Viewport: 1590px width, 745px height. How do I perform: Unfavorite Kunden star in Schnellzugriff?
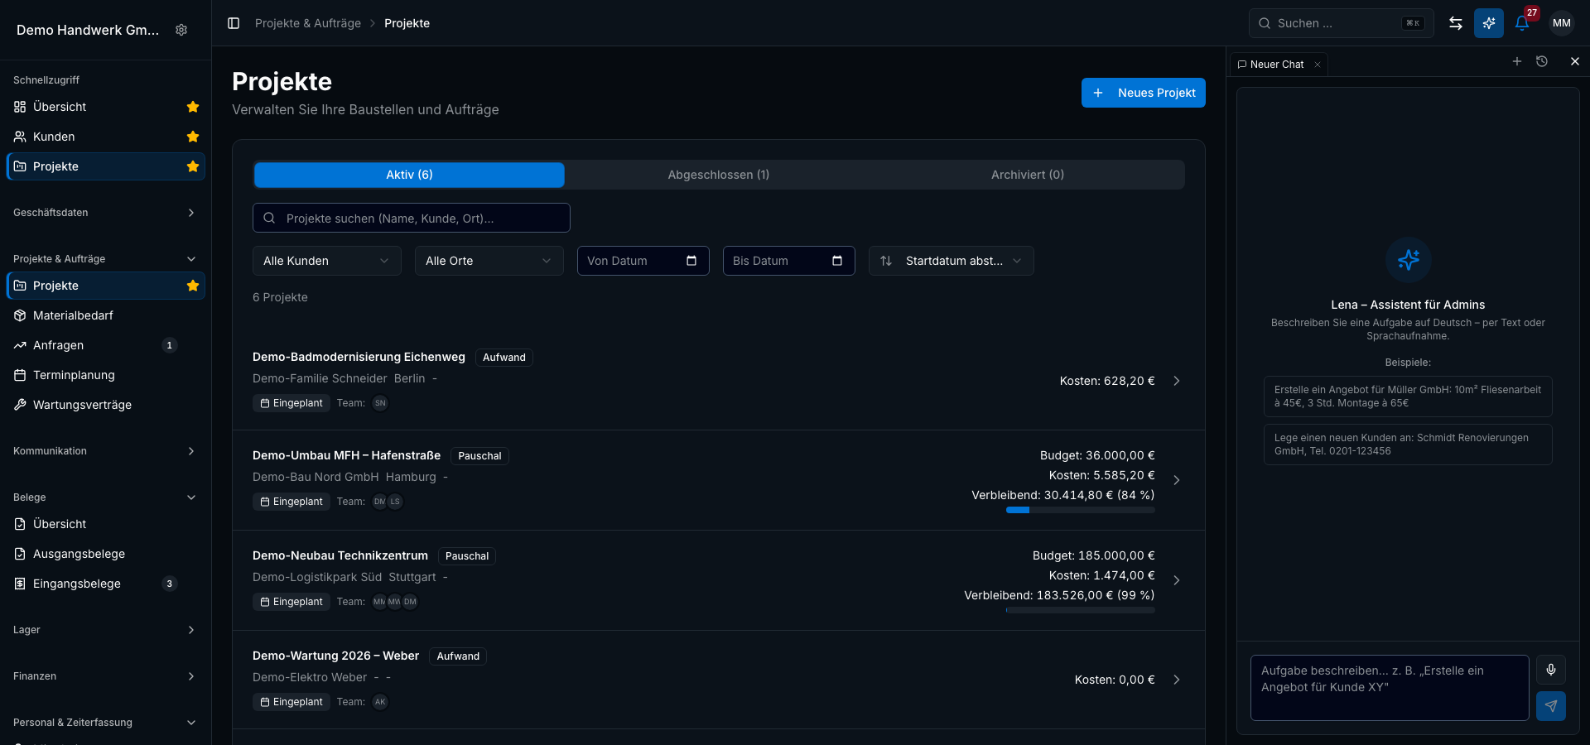tap(193, 137)
